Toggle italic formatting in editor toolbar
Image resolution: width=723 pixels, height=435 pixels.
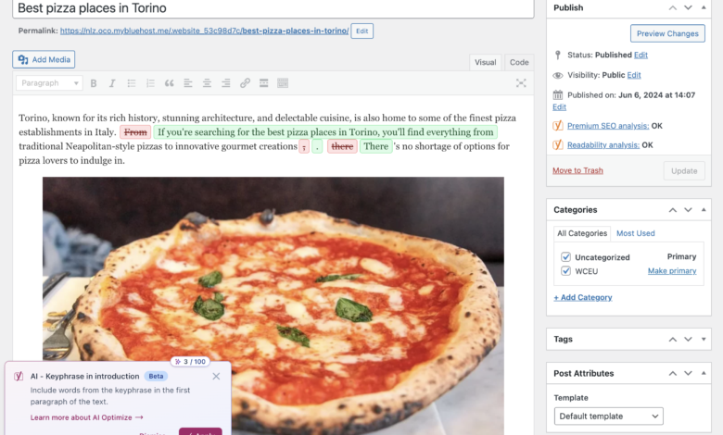[112, 83]
